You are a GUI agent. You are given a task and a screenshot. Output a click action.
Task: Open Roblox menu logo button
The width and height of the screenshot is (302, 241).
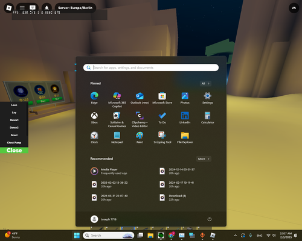[9, 8]
